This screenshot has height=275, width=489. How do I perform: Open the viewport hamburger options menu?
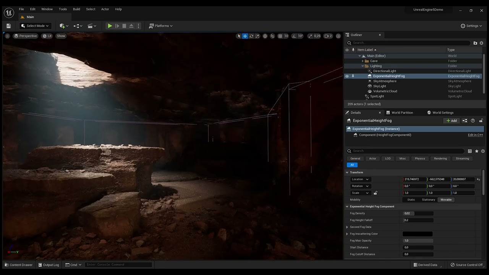click(x=7, y=36)
